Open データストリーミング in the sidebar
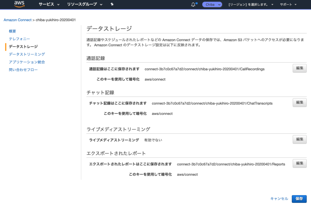311x210 pixels. tap(27, 54)
